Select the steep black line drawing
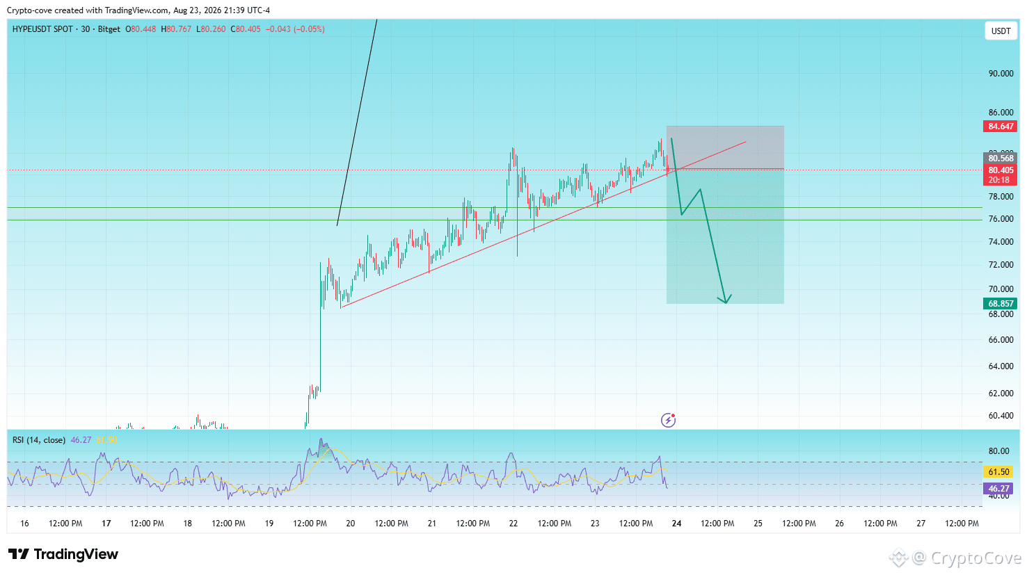 click(x=357, y=122)
